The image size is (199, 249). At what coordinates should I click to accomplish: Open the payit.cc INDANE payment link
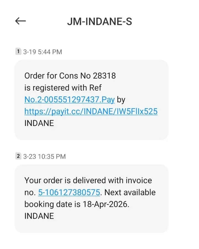(x=91, y=111)
